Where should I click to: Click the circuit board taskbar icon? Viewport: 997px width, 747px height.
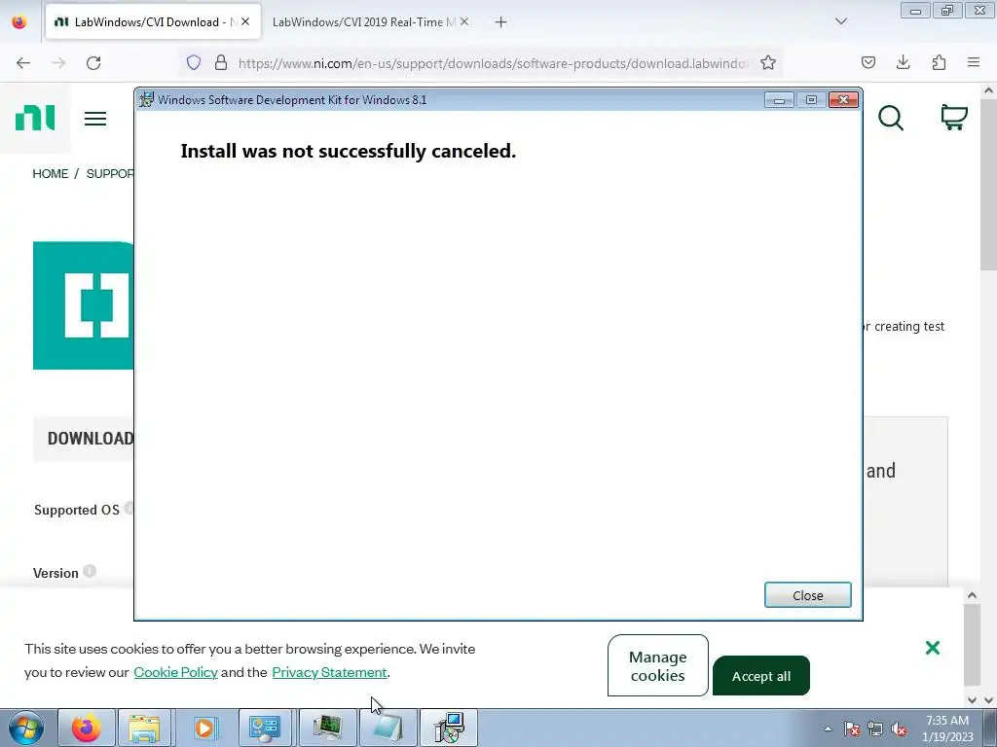pyautogui.click(x=327, y=728)
